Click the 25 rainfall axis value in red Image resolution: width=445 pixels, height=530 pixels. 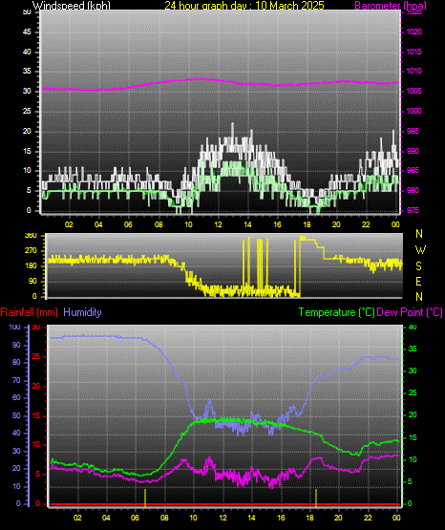(35, 357)
